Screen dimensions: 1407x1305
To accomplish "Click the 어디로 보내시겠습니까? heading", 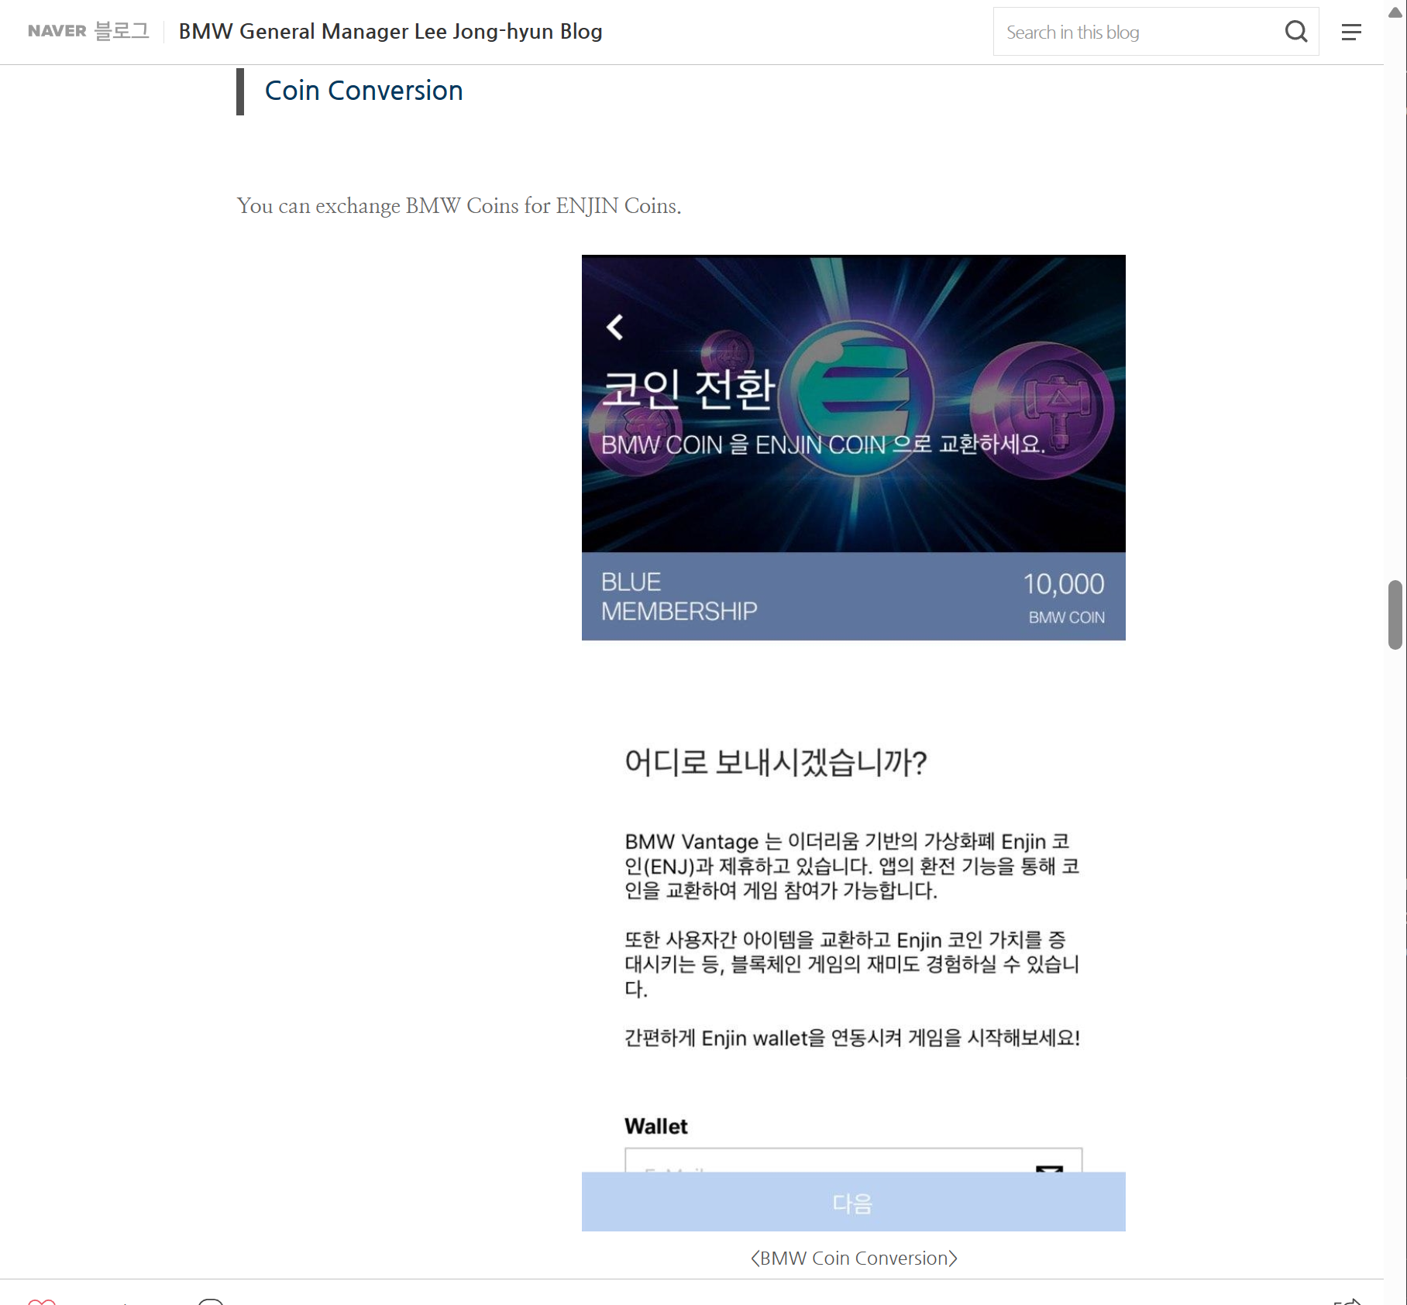I will pyautogui.click(x=776, y=762).
